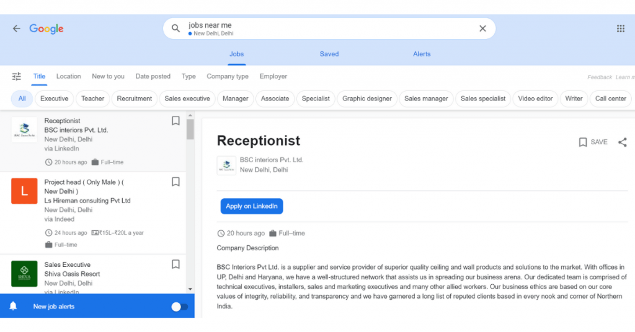This screenshot has width=635, height=332.
Task: Filter by Specialist chip
Action: click(x=316, y=98)
